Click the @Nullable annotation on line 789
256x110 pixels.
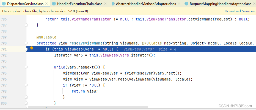[x=46, y=37]
